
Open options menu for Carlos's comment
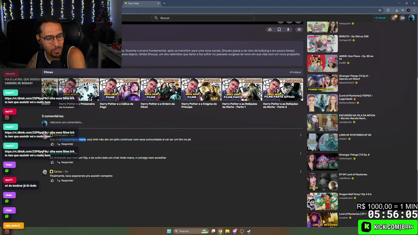pos(301,172)
